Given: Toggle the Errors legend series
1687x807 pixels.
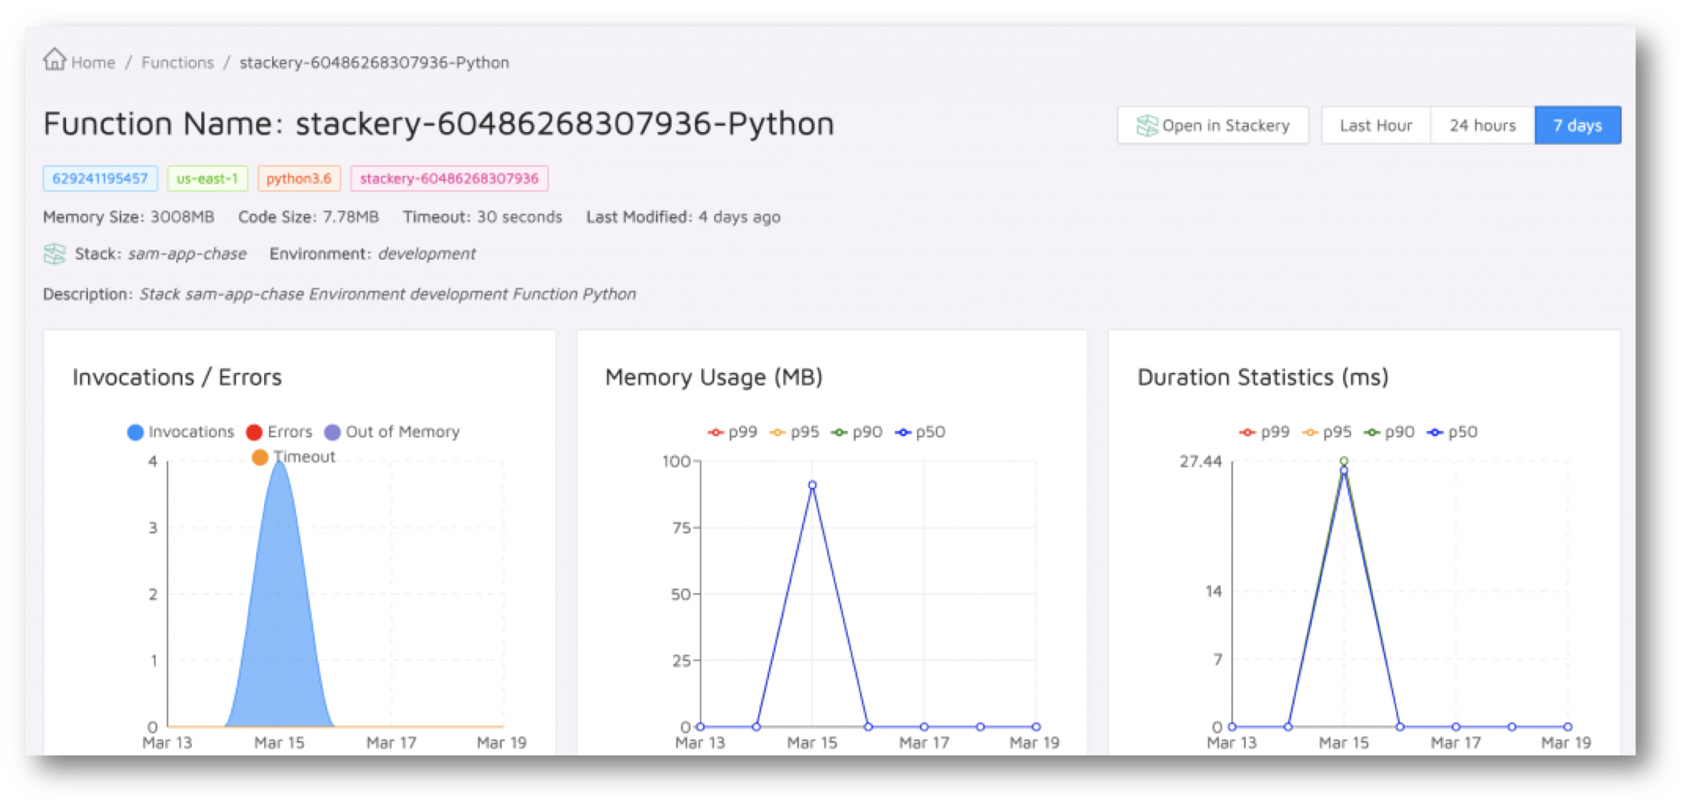Looking at the screenshot, I should (x=279, y=432).
